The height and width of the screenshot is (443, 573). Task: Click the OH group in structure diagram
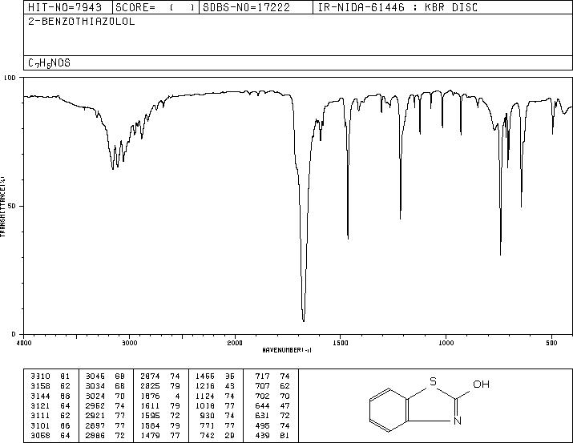[482, 385]
